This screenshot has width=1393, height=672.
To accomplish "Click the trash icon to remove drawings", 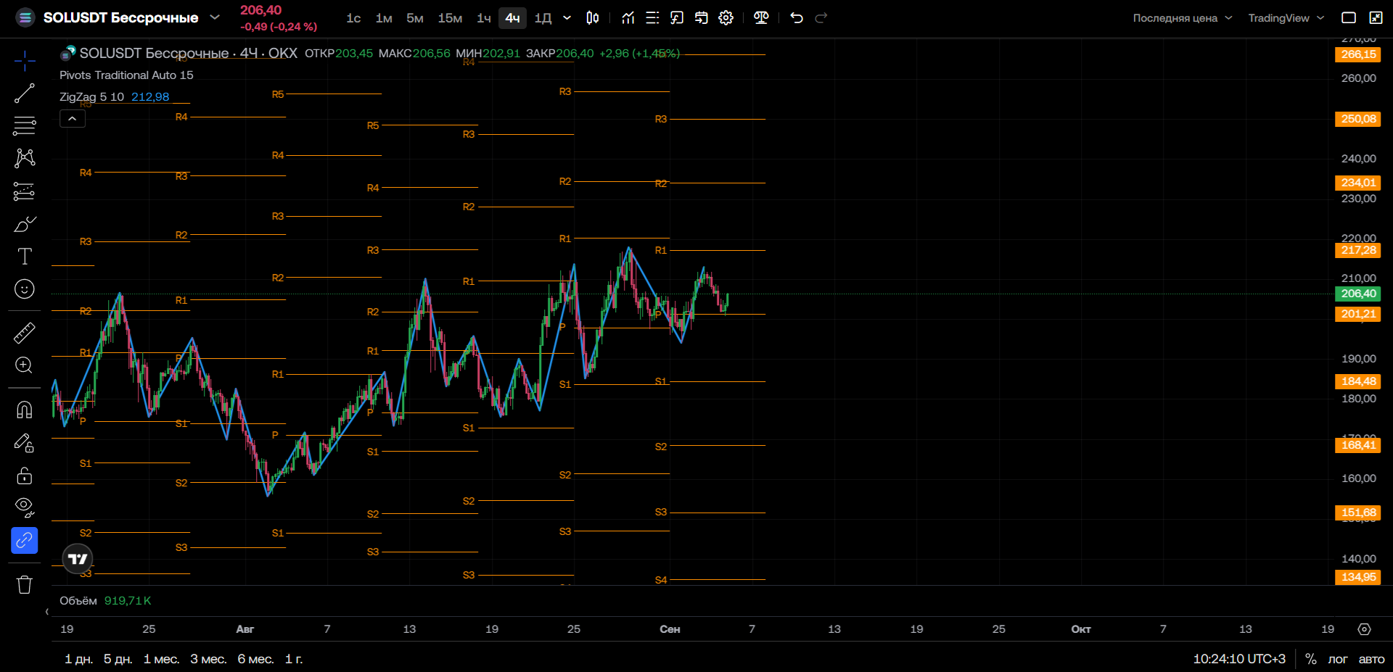I will (25, 584).
